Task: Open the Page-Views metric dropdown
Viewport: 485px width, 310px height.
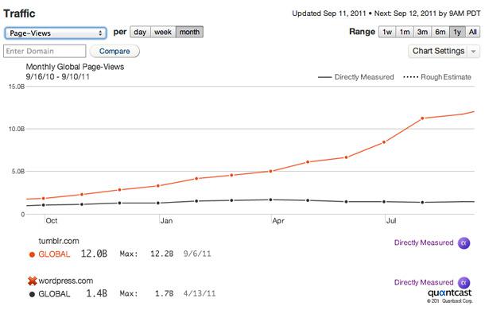Action: point(56,33)
